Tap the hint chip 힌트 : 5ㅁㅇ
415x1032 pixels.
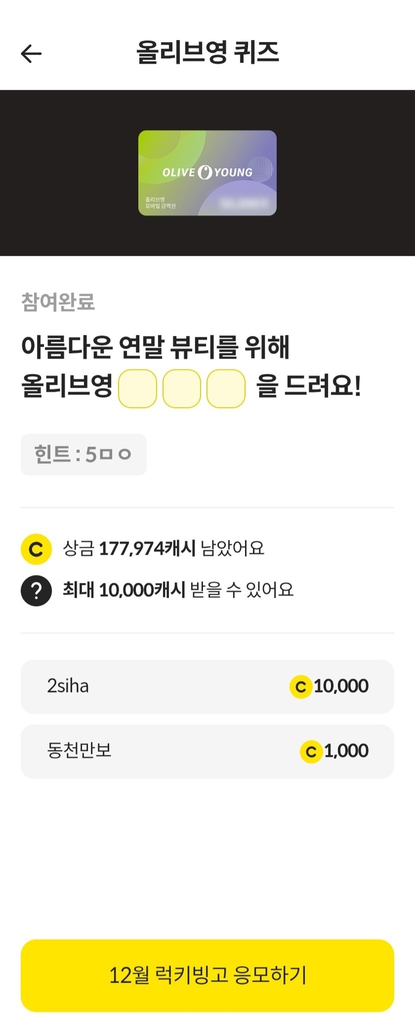click(x=83, y=454)
